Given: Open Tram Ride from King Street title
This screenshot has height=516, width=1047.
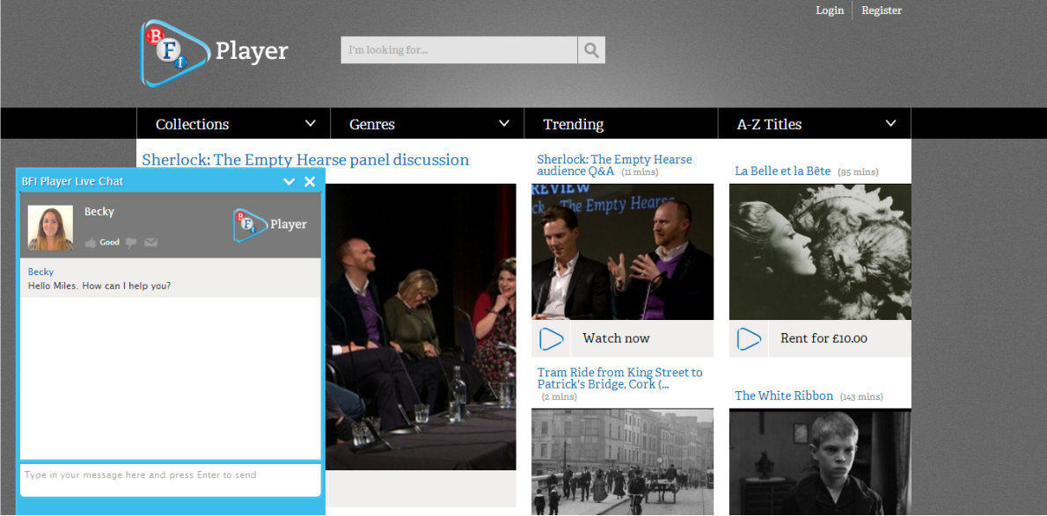Looking at the screenshot, I should [x=619, y=378].
